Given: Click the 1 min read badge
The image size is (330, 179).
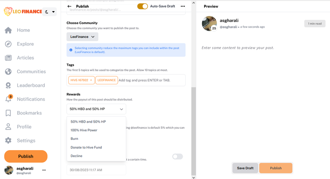Looking at the screenshot, I should tap(315, 24).
